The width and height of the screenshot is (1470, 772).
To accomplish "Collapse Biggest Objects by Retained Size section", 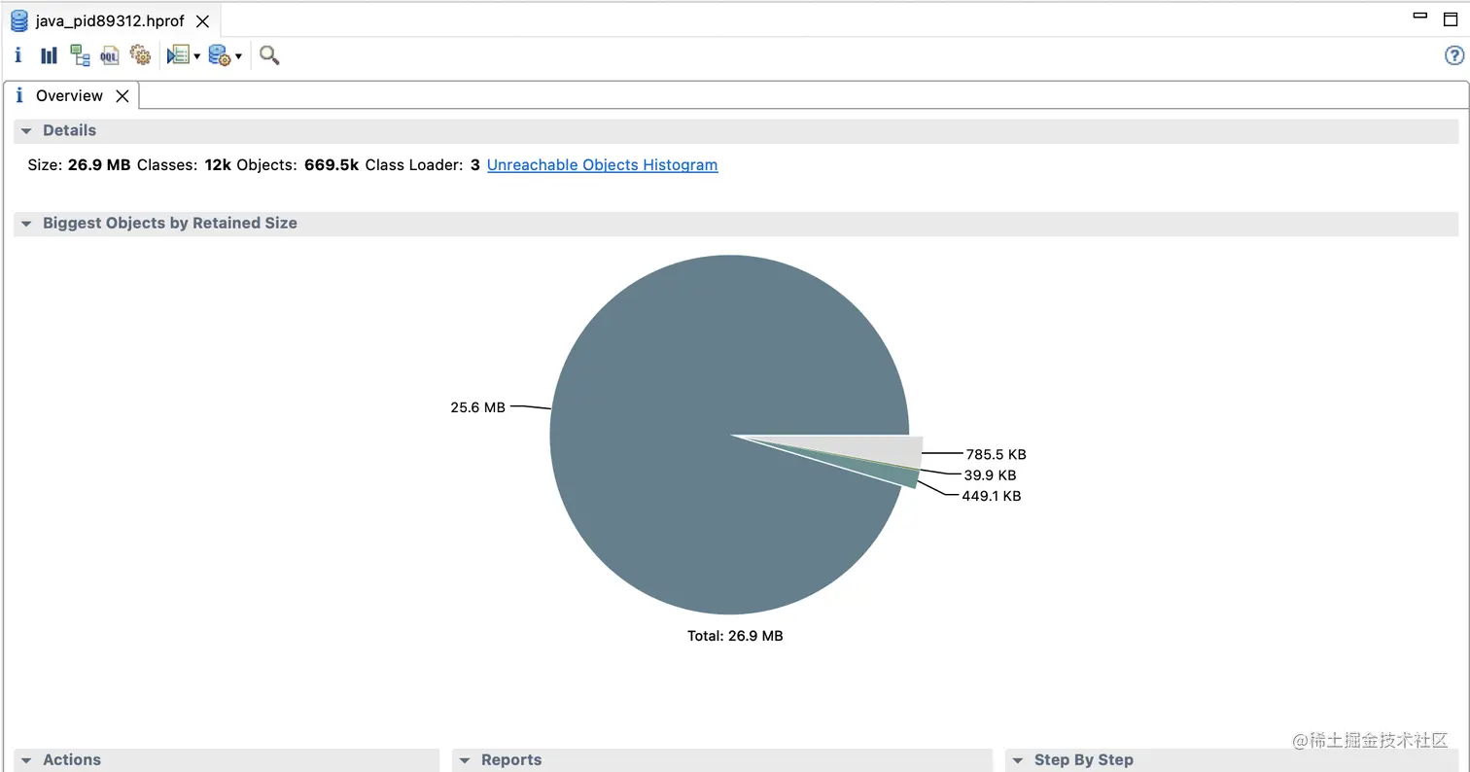I will click(26, 224).
